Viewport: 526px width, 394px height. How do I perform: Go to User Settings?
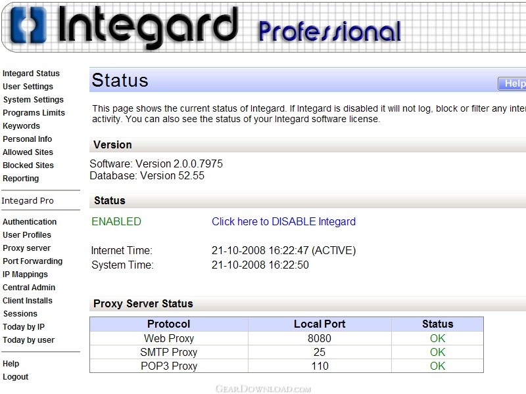28,87
